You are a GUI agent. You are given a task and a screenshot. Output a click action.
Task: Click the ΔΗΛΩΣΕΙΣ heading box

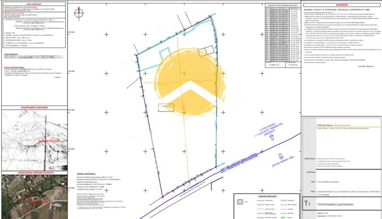pyautogui.click(x=342, y=5)
